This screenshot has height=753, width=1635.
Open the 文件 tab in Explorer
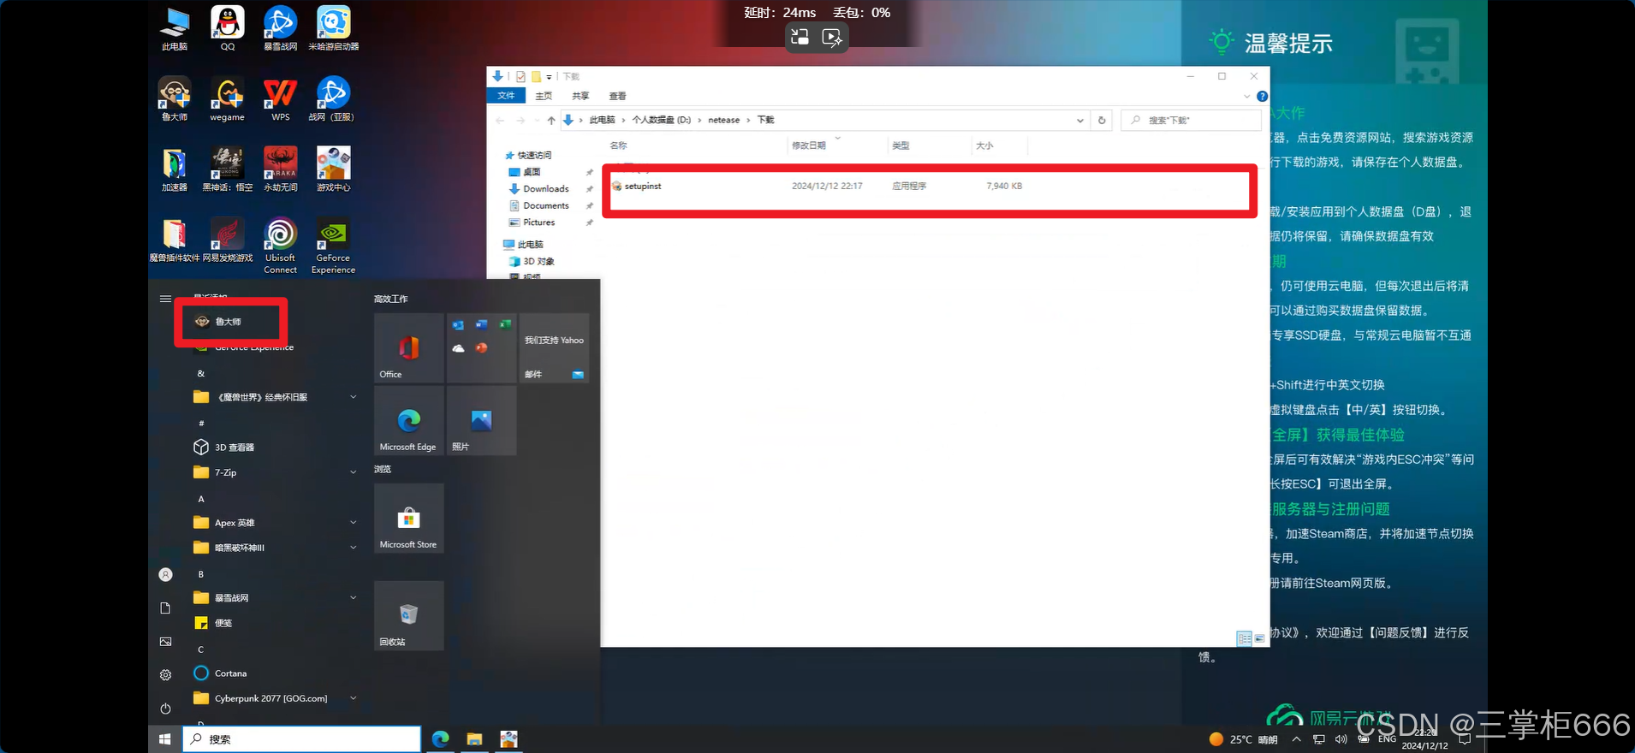[506, 96]
